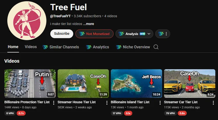
Task: Expand channel description via ...more
Action: coord(88,24)
